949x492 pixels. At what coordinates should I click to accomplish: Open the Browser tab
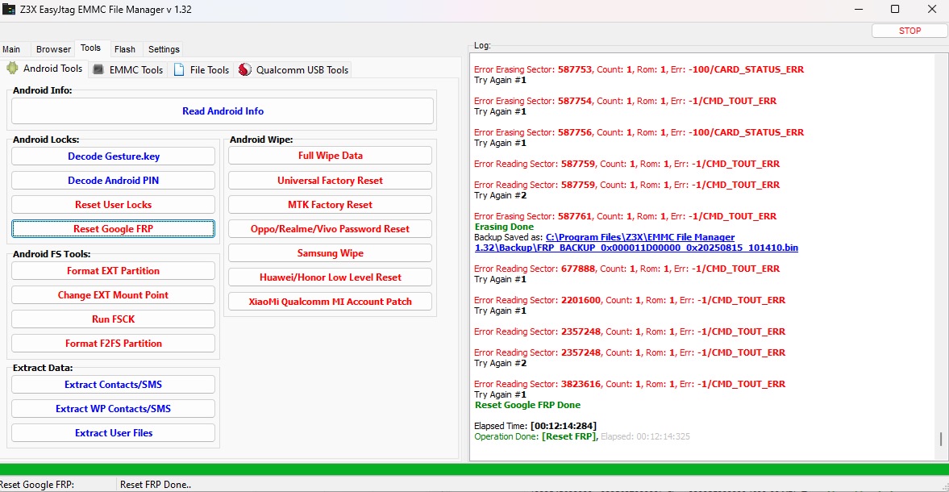[53, 49]
